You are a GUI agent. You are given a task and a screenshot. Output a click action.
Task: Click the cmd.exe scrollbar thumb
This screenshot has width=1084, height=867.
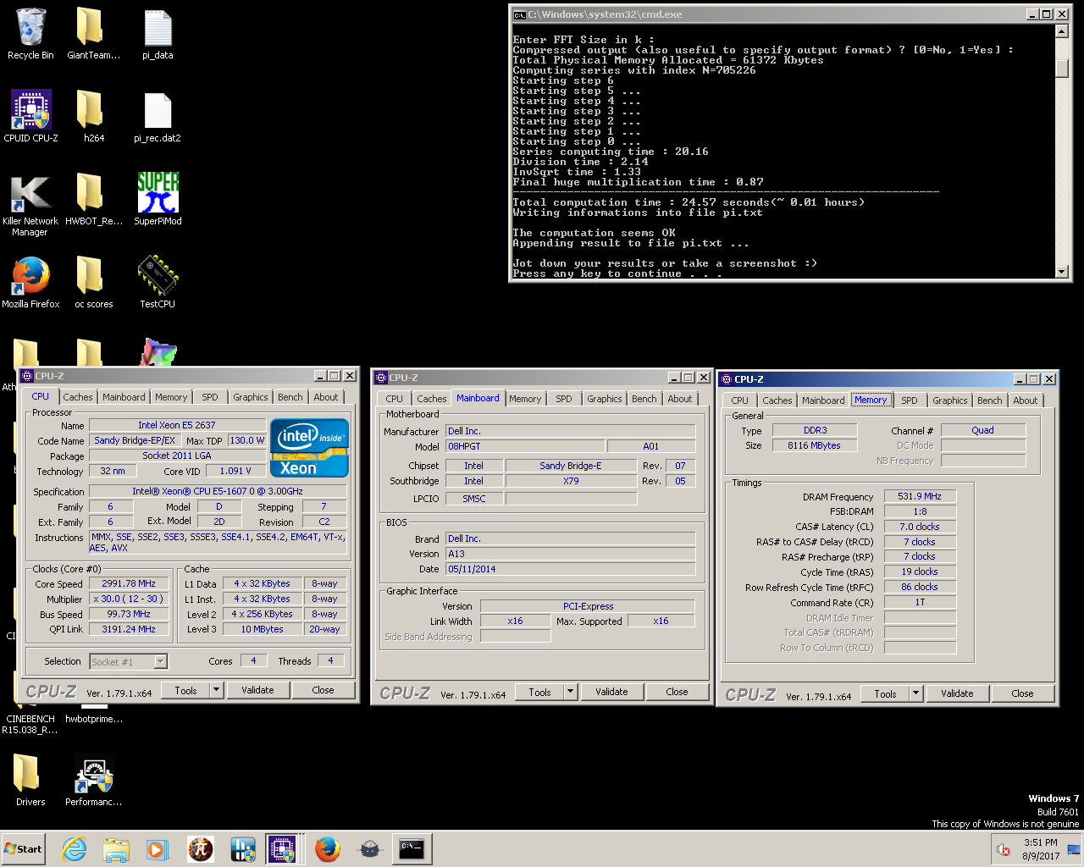1062,69
